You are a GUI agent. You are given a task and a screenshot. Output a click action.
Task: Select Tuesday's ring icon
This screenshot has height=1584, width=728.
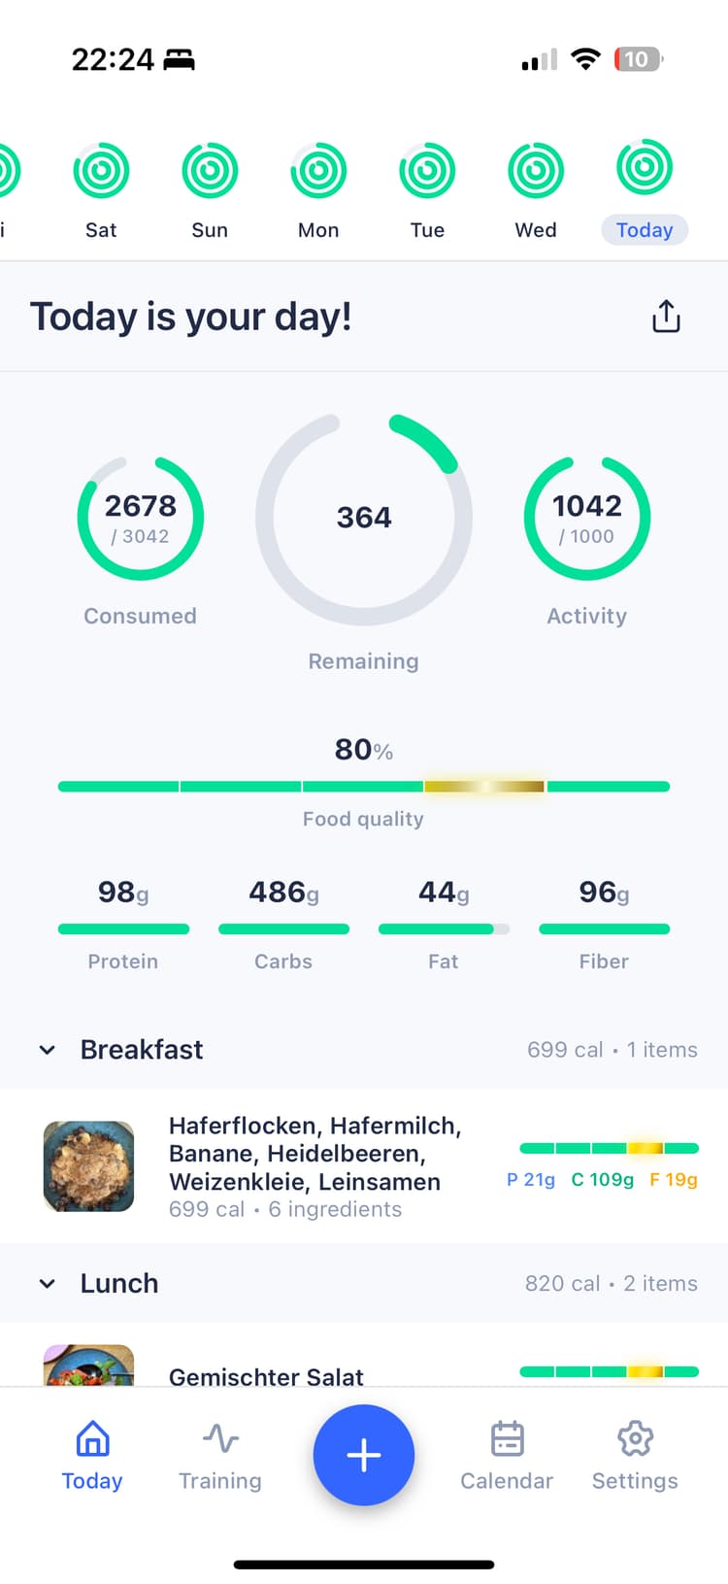427,171
